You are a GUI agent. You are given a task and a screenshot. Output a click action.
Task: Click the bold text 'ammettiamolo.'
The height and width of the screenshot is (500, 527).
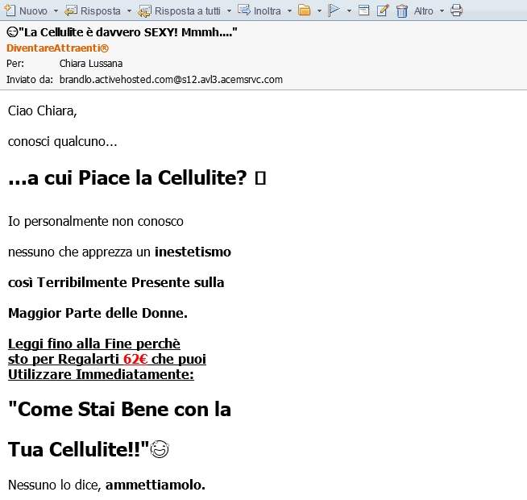coord(156,485)
